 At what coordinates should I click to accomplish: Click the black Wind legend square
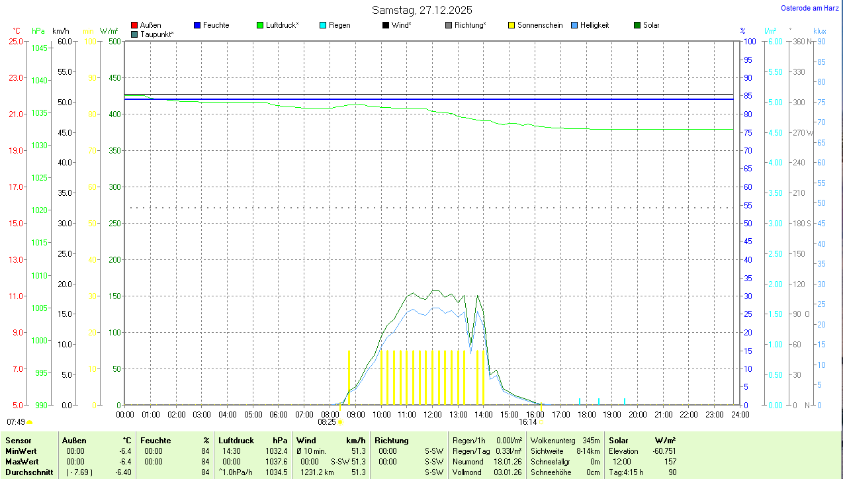click(x=386, y=25)
